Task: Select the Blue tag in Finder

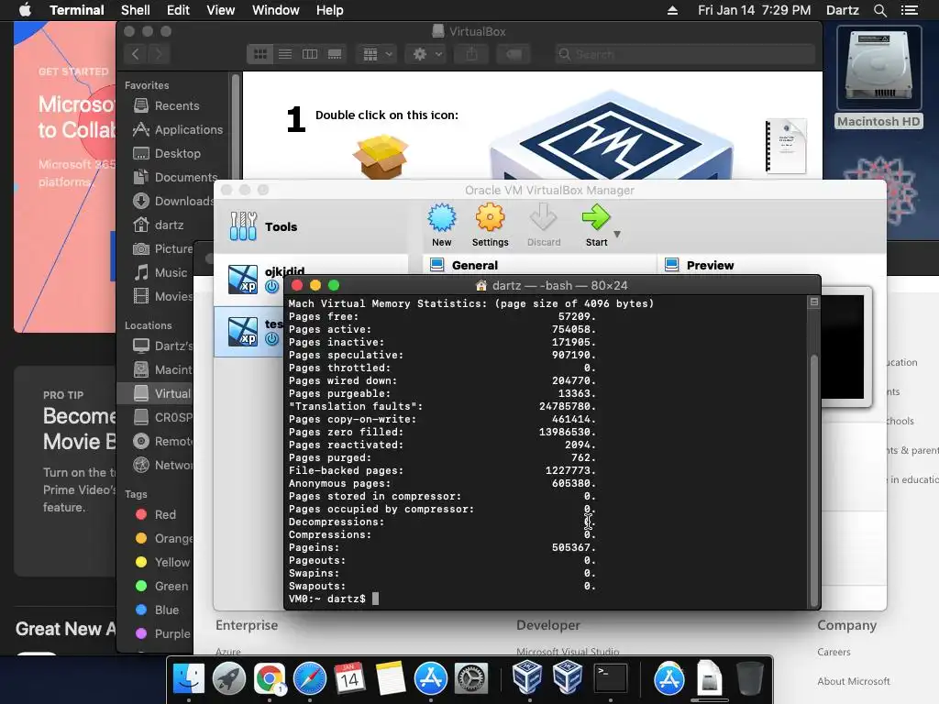Action: (158, 610)
